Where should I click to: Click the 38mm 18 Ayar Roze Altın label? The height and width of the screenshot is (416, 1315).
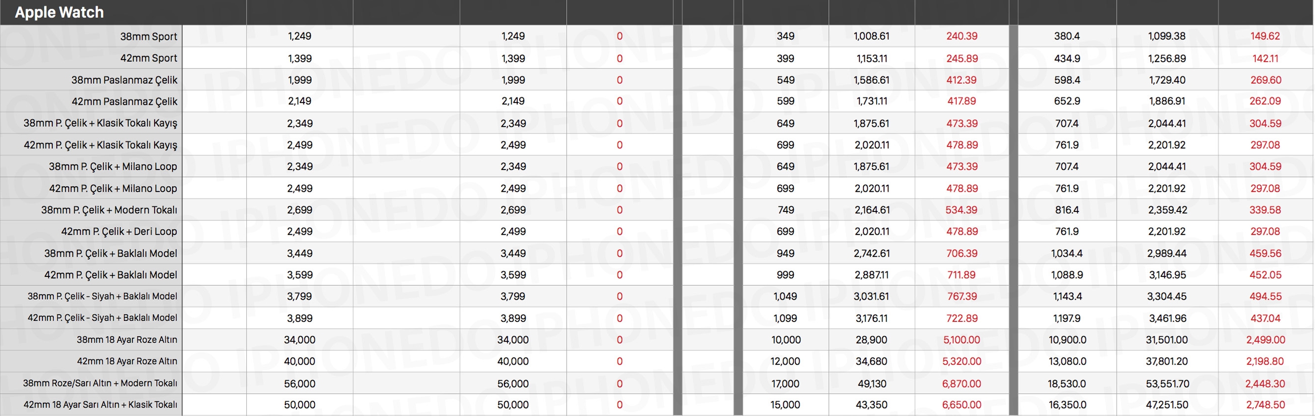(126, 340)
